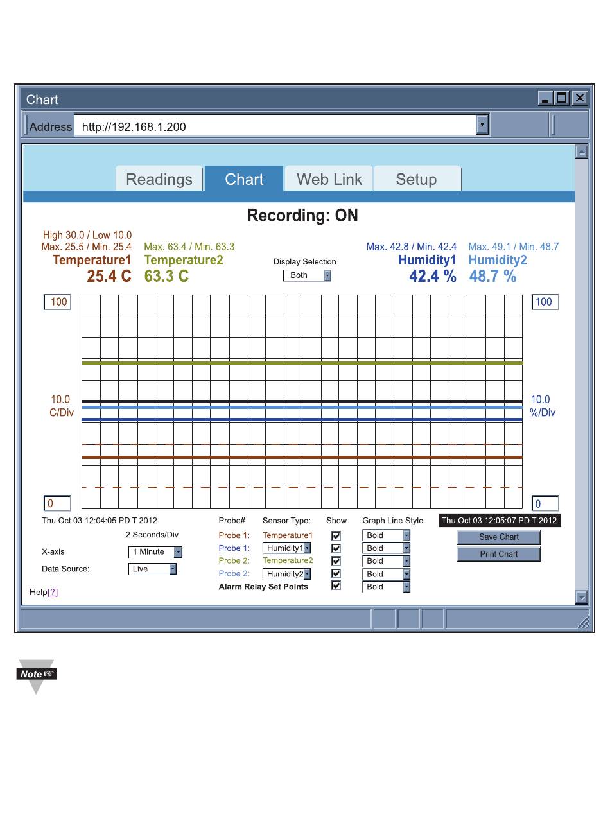The image size is (610, 823).
Task: Click the "Temperature2" sensor type in Probe 2 row
Action: pos(288,560)
